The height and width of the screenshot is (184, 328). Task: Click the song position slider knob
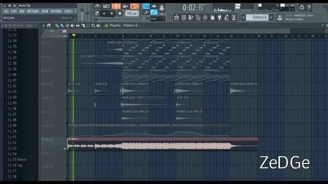click(x=95, y=19)
